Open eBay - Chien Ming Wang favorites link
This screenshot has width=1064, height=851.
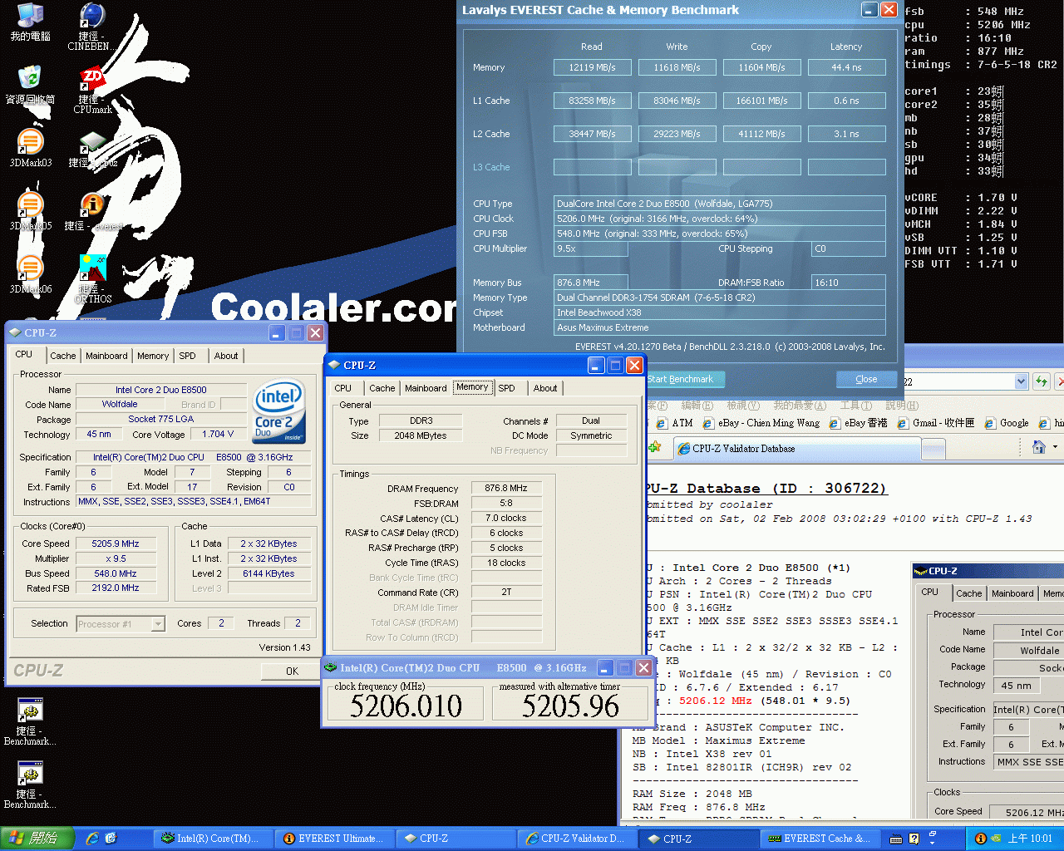[761, 423]
